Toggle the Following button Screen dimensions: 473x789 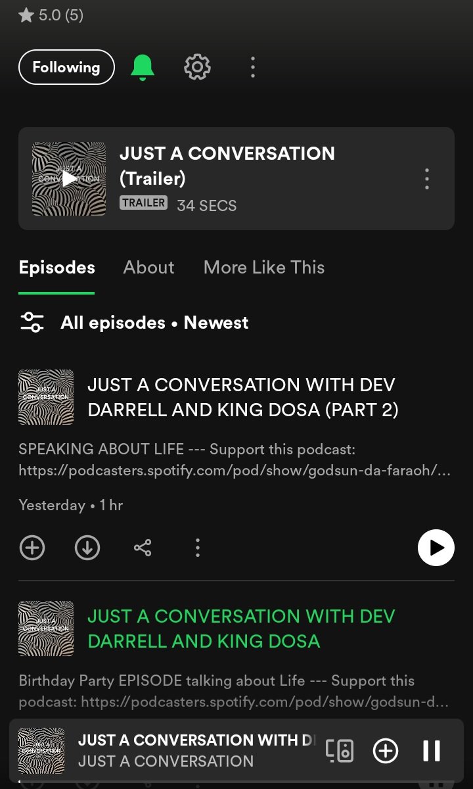click(66, 67)
